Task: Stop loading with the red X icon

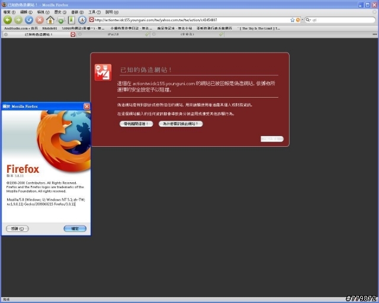Action: pos(40,20)
